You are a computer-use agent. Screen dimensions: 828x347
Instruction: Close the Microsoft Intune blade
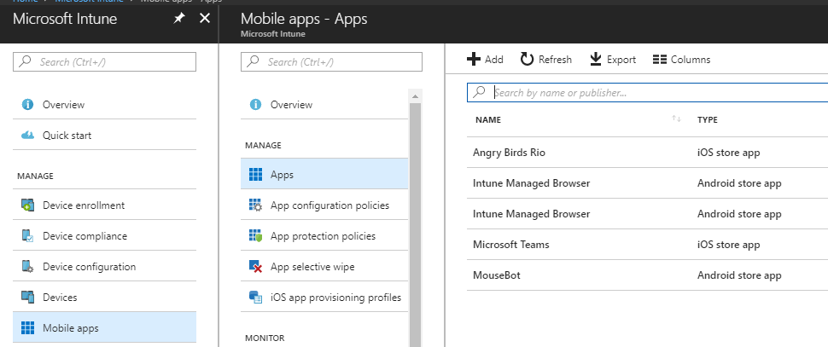tap(204, 19)
